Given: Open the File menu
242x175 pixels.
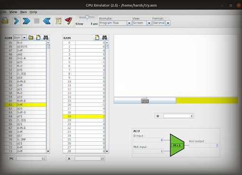Looking at the screenshot, I should point(3,12).
